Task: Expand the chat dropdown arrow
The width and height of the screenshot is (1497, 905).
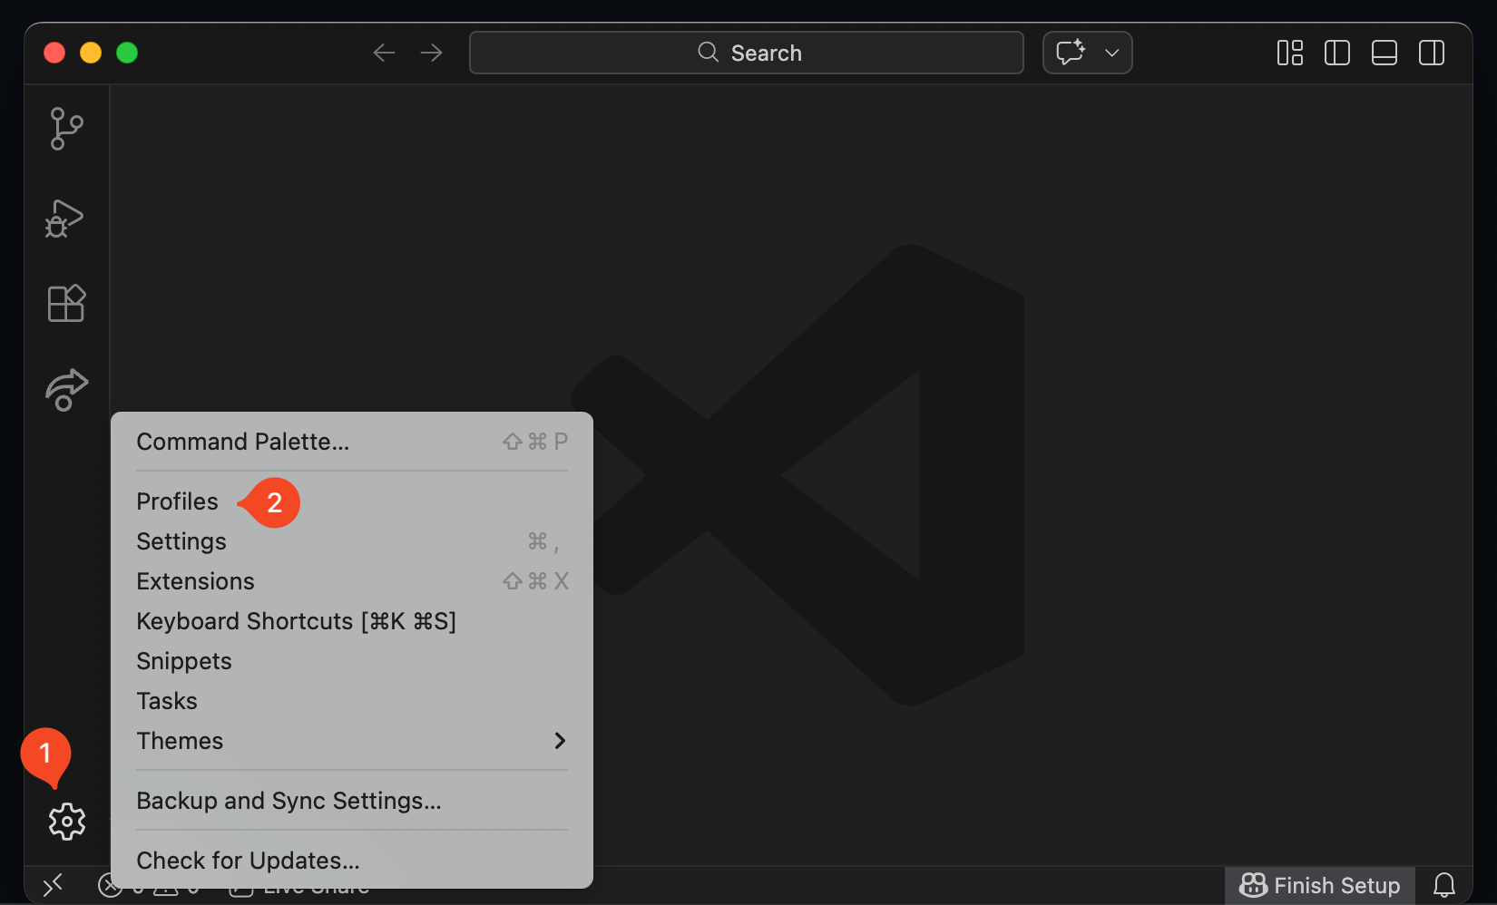Action: (1111, 53)
